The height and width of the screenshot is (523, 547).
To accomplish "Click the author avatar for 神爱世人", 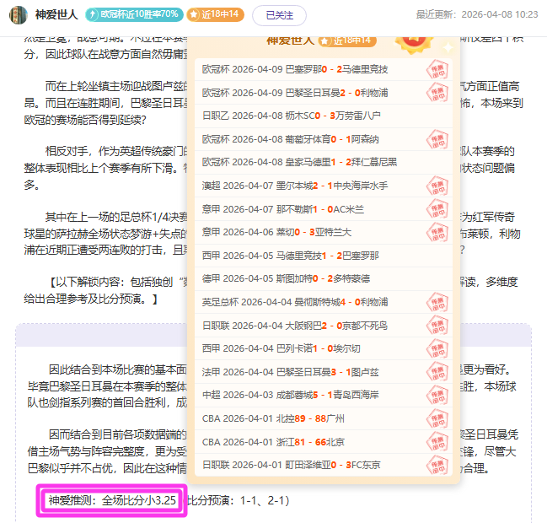I will coord(18,14).
